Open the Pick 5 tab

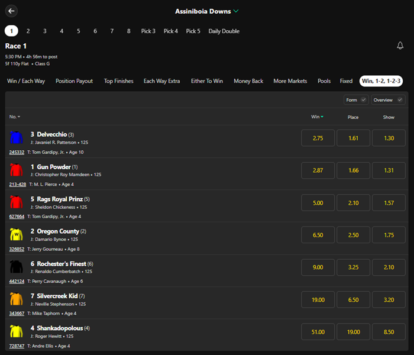click(x=193, y=31)
